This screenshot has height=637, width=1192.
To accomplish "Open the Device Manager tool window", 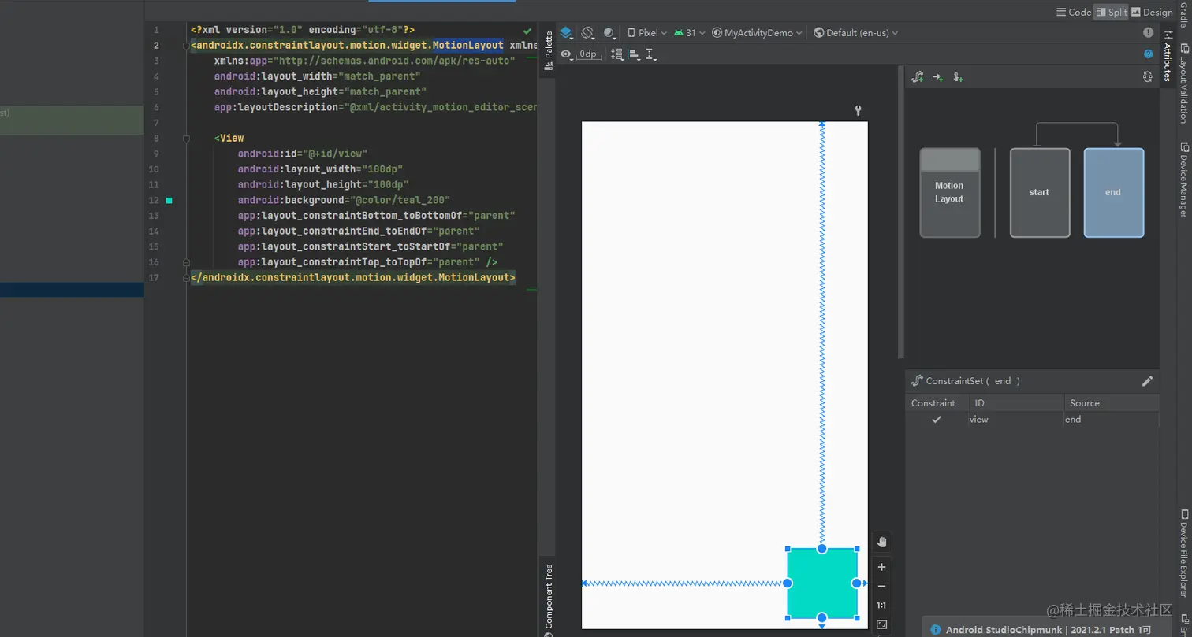I will [x=1183, y=180].
